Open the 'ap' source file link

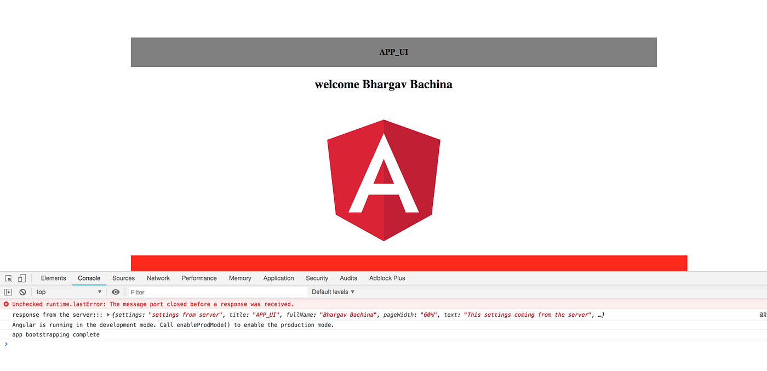pyautogui.click(x=763, y=313)
